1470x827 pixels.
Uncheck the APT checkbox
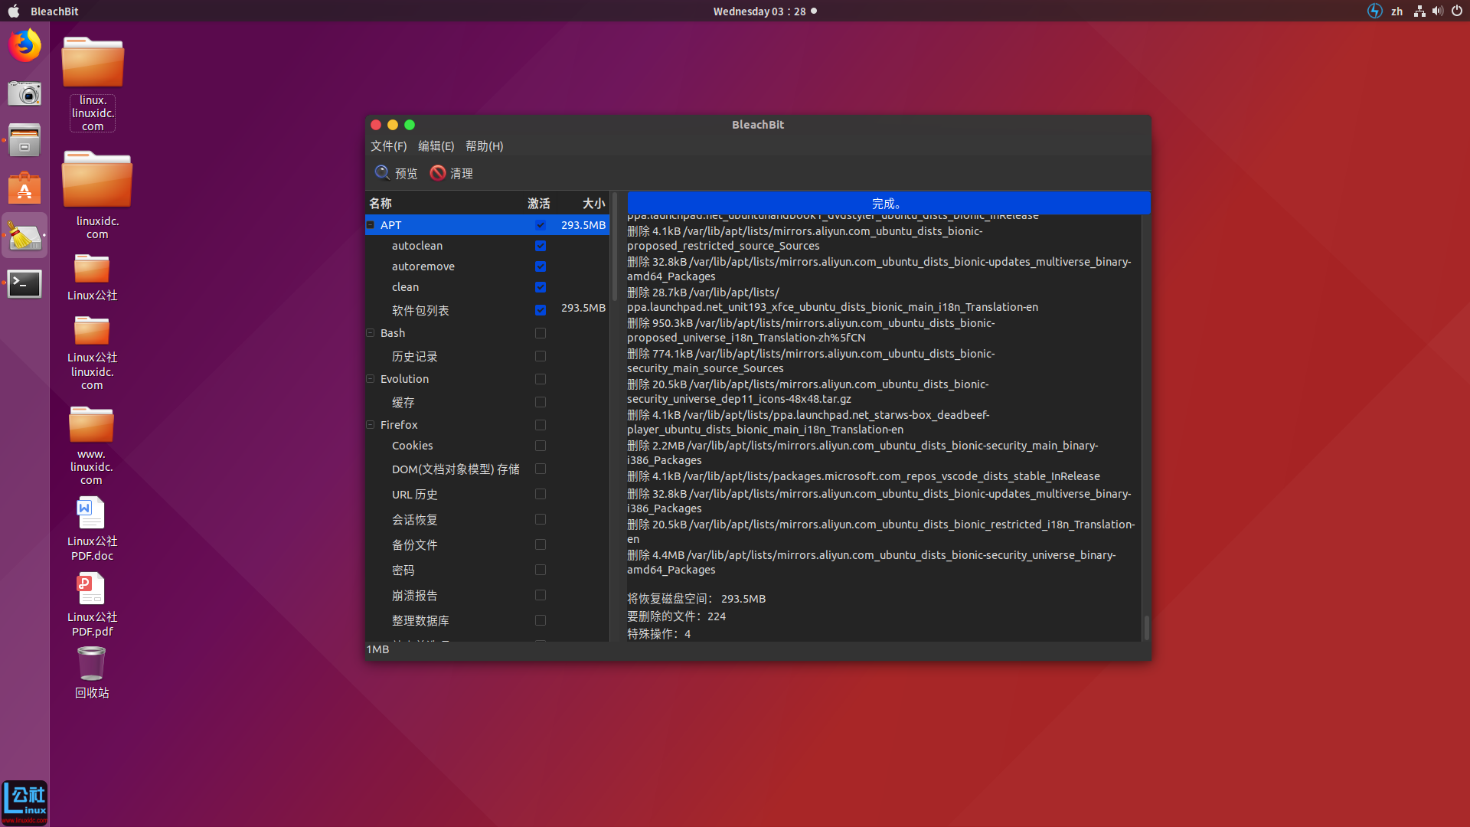541,225
